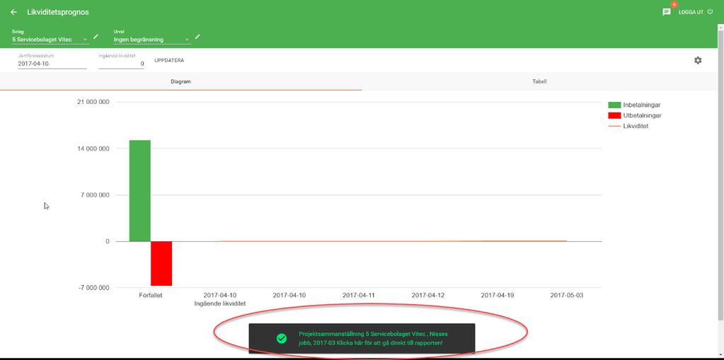The height and width of the screenshot is (360, 724).
Task: Switch to the Diagram tab
Action: [180, 81]
